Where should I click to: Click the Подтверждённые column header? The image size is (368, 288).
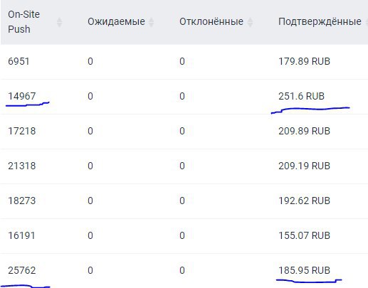320,22
